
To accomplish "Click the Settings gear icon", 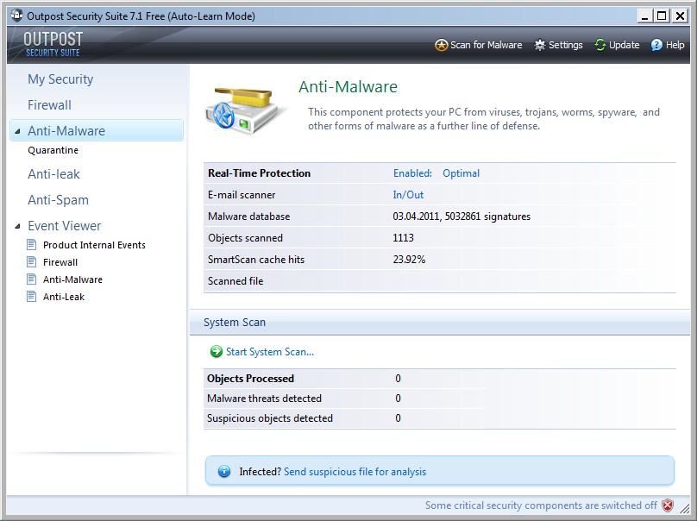I will point(540,45).
